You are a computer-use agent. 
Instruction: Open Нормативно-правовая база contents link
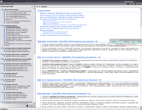tap(61, 27)
